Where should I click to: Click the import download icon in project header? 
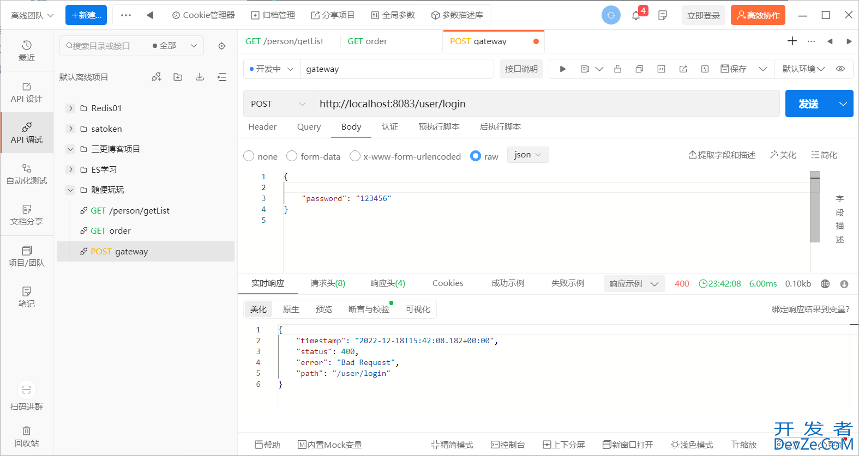click(200, 77)
